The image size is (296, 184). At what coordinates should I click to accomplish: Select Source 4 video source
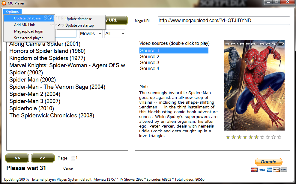click(x=150, y=69)
